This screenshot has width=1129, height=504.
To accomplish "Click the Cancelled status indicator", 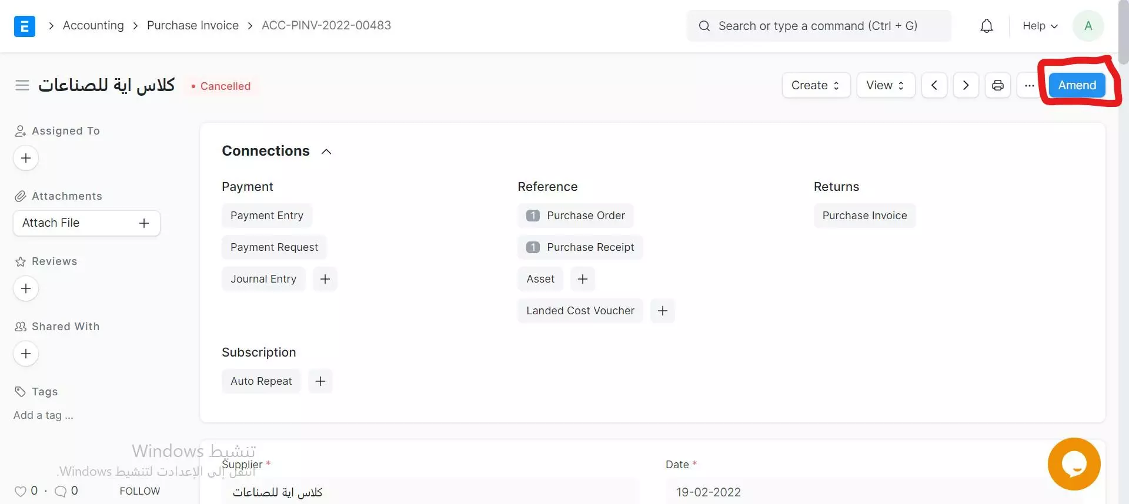I will (x=222, y=86).
